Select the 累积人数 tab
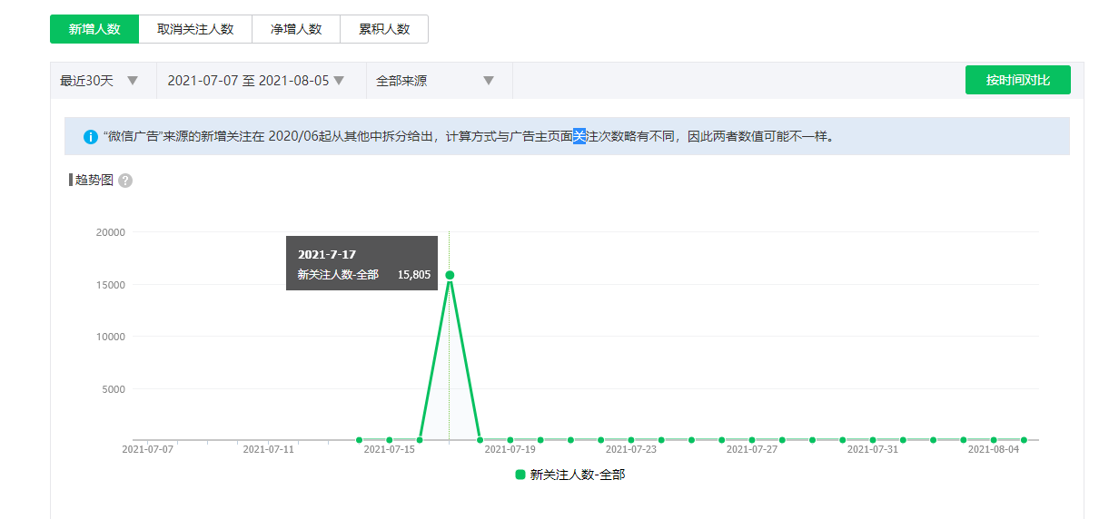Viewport: 1109px width, 519px height. pos(384,29)
